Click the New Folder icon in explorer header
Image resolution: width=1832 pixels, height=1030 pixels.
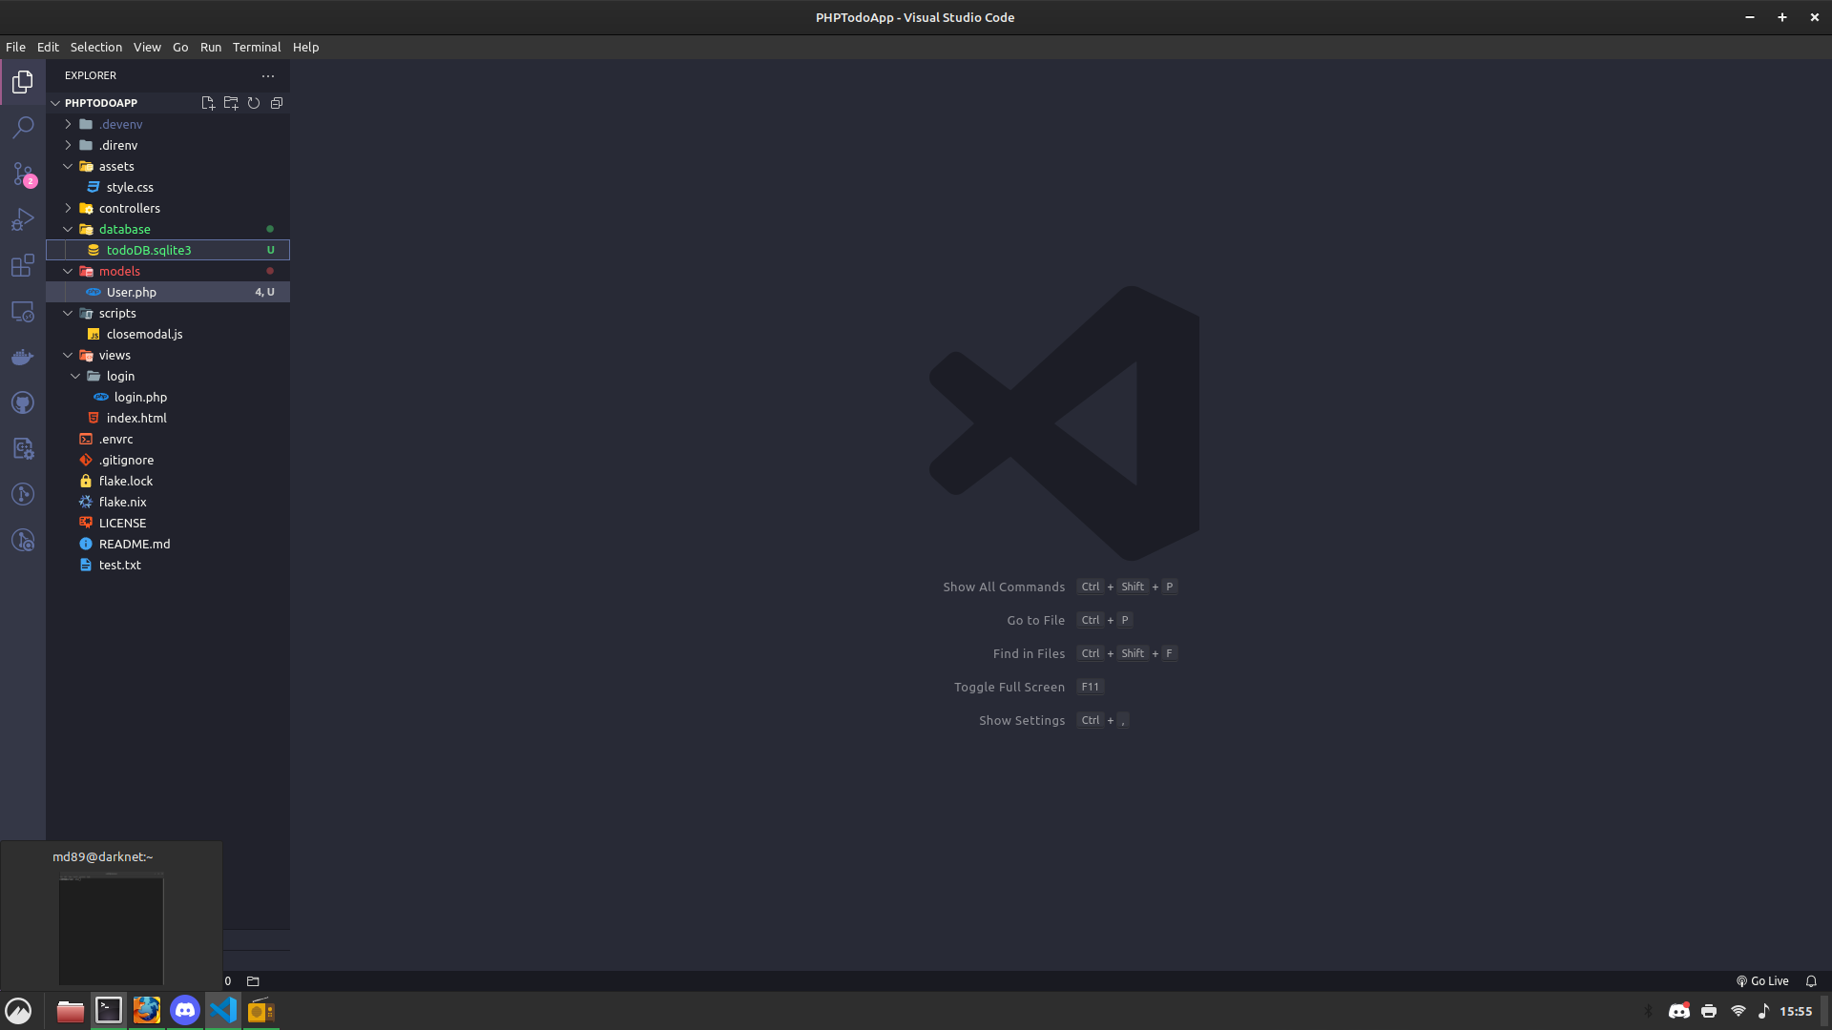(x=231, y=103)
